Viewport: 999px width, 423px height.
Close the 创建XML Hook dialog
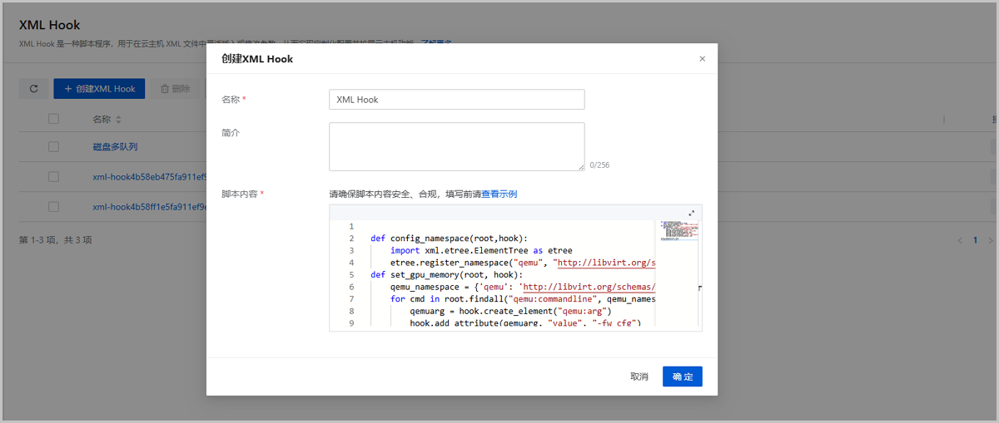(702, 59)
